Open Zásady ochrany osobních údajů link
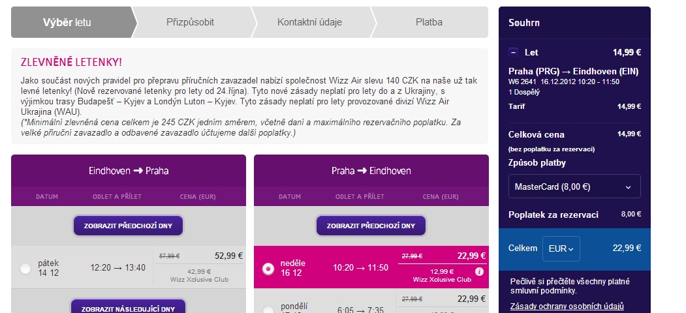 point(567,306)
